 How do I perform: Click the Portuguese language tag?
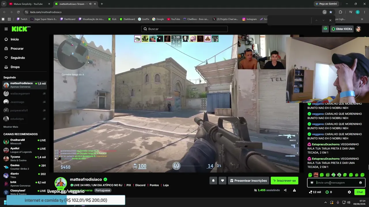pos(103,190)
